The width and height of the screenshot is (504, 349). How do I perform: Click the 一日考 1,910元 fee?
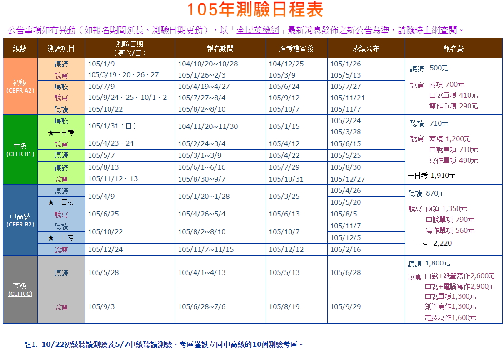[x=431, y=176]
